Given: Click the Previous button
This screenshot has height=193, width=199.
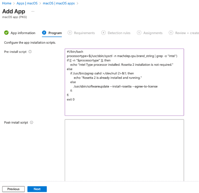Looking at the screenshot, I should point(13,189).
